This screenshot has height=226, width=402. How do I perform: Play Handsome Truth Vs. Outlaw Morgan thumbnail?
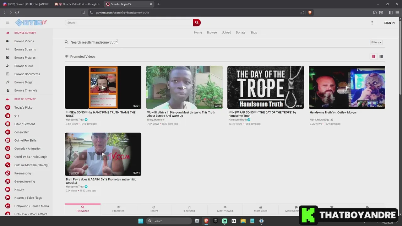[x=347, y=87]
